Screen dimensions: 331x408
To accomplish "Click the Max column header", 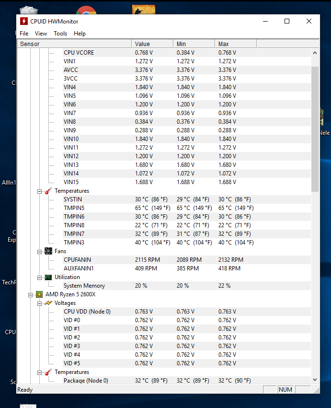I will point(236,44).
